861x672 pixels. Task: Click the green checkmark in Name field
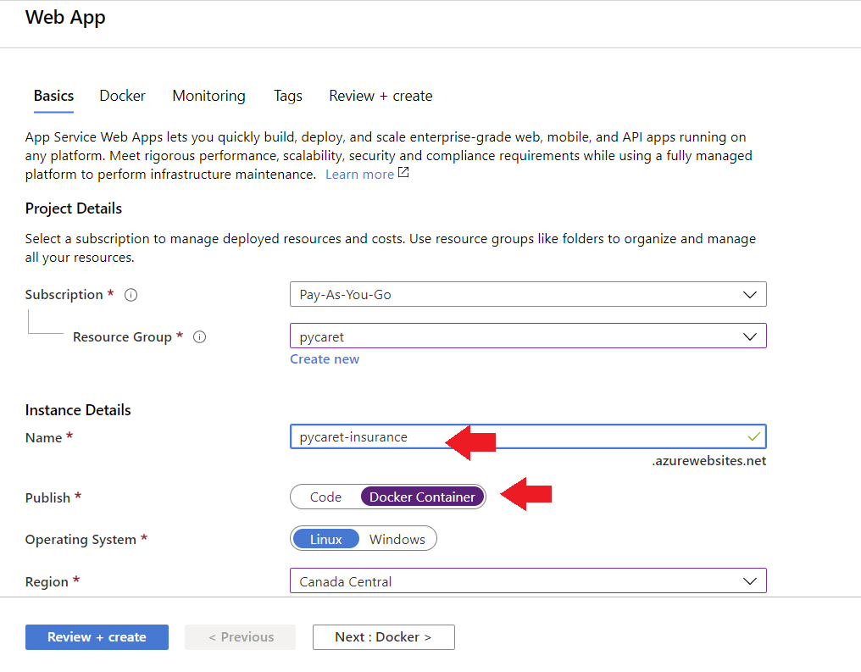coord(753,436)
